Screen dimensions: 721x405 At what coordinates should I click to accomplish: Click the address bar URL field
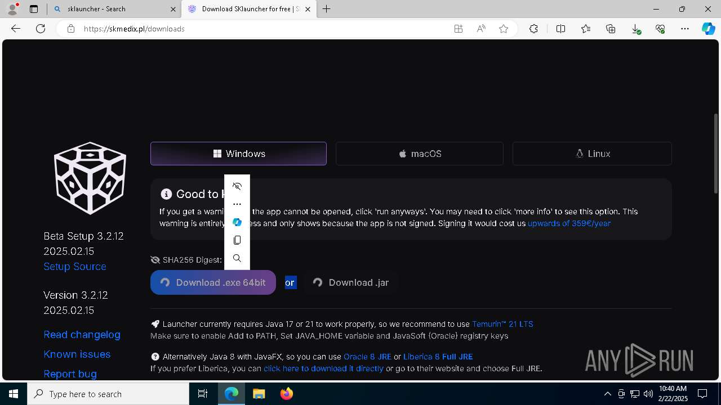click(x=265, y=29)
